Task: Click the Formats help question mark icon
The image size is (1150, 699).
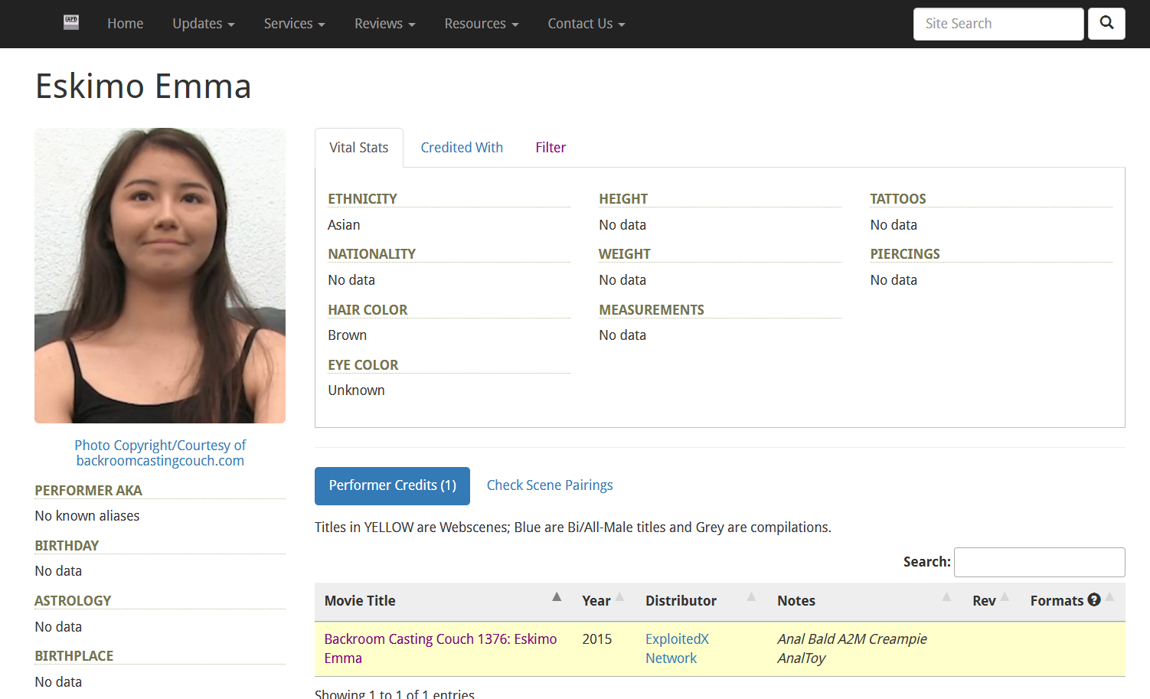Action: point(1094,599)
